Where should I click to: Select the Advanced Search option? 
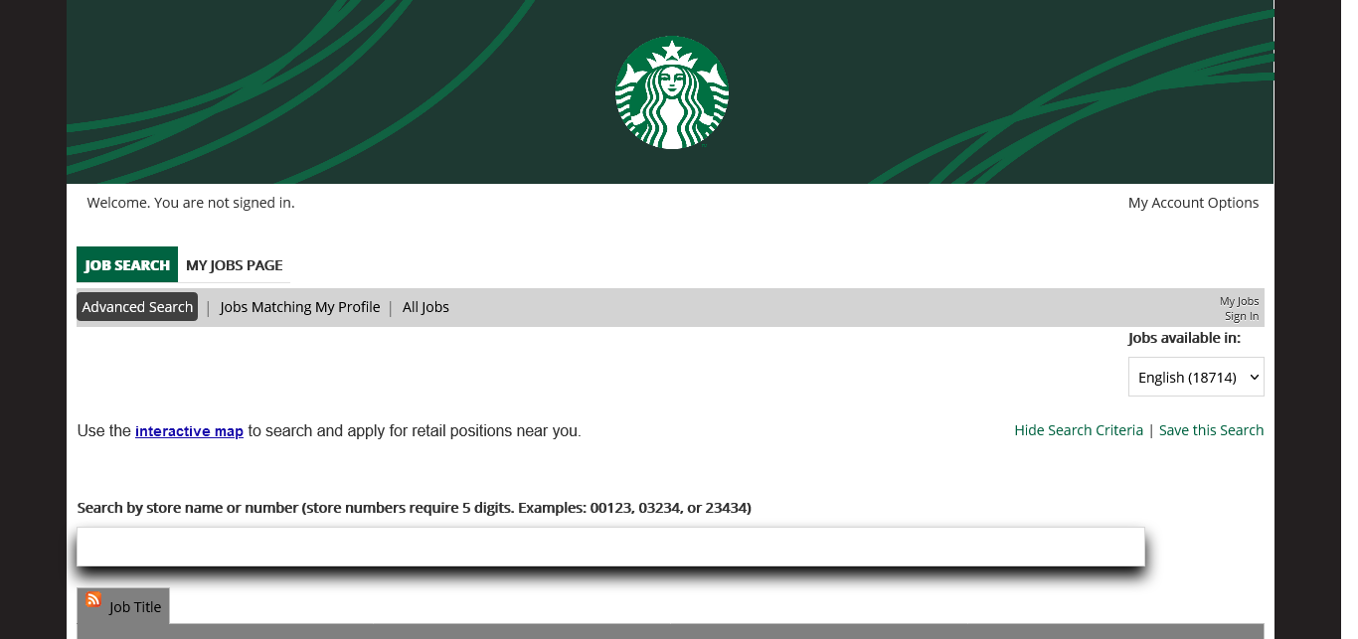[x=137, y=307]
